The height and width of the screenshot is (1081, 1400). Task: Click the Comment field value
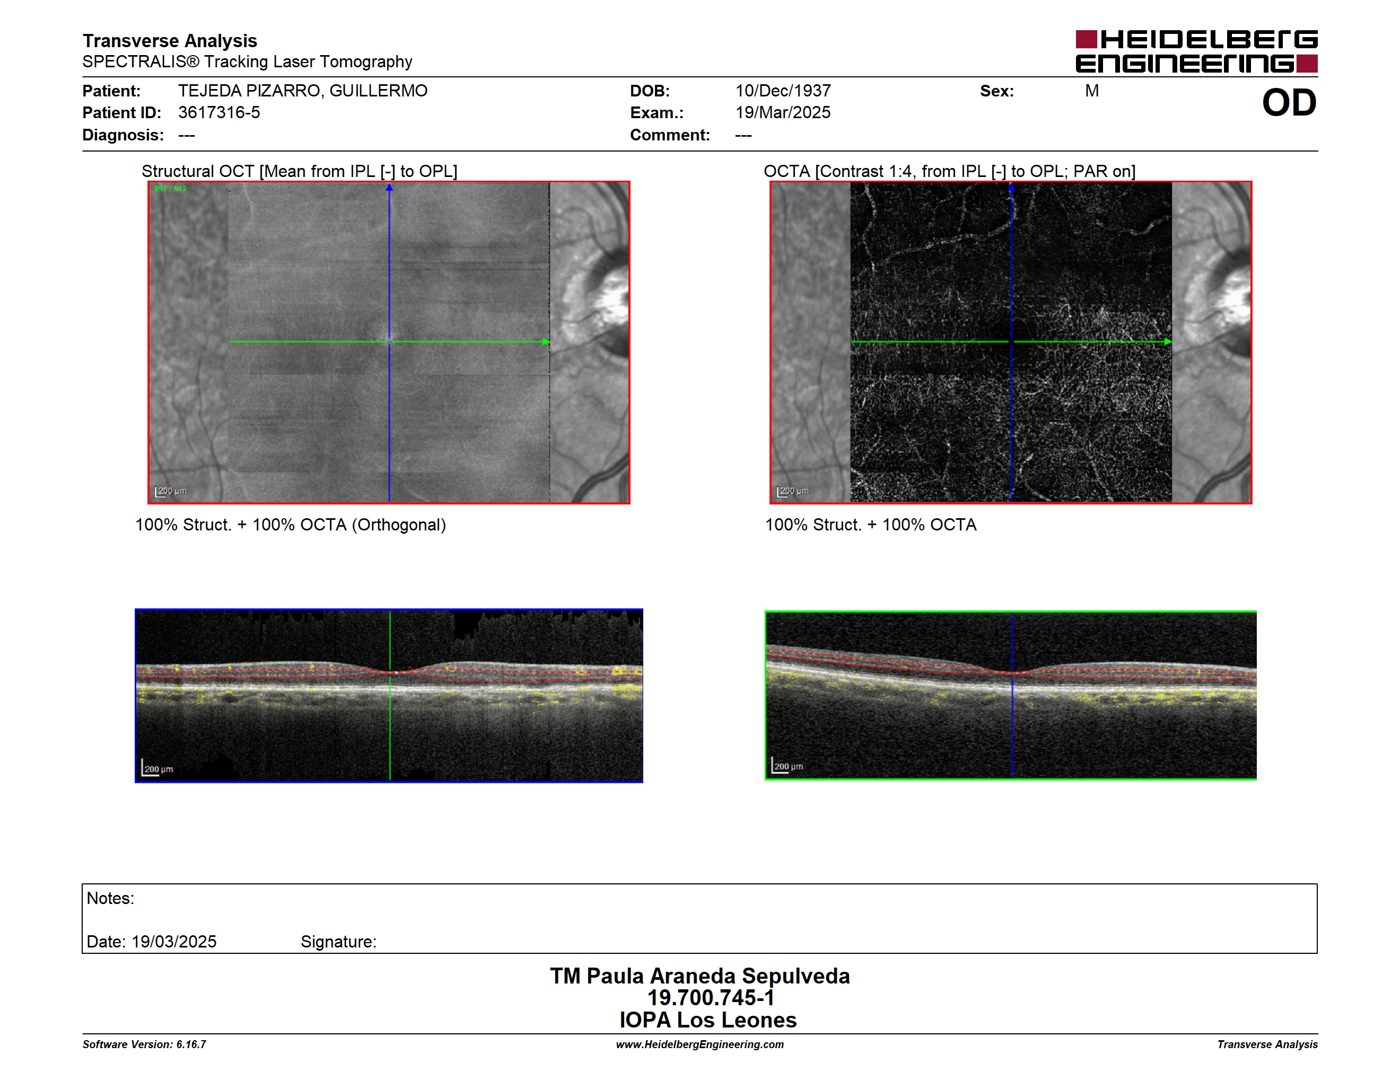click(x=743, y=135)
